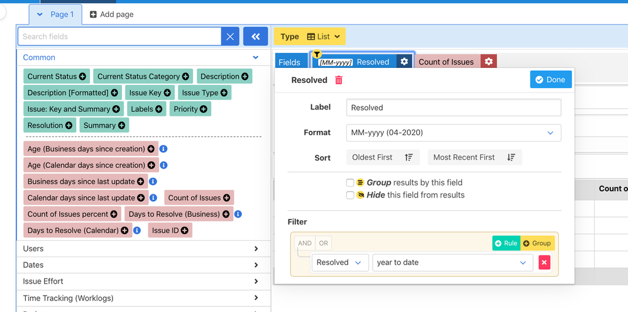The height and width of the screenshot is (312, 628).
Task: Open the Type List dropdown
Action: [x=309, y=36]
